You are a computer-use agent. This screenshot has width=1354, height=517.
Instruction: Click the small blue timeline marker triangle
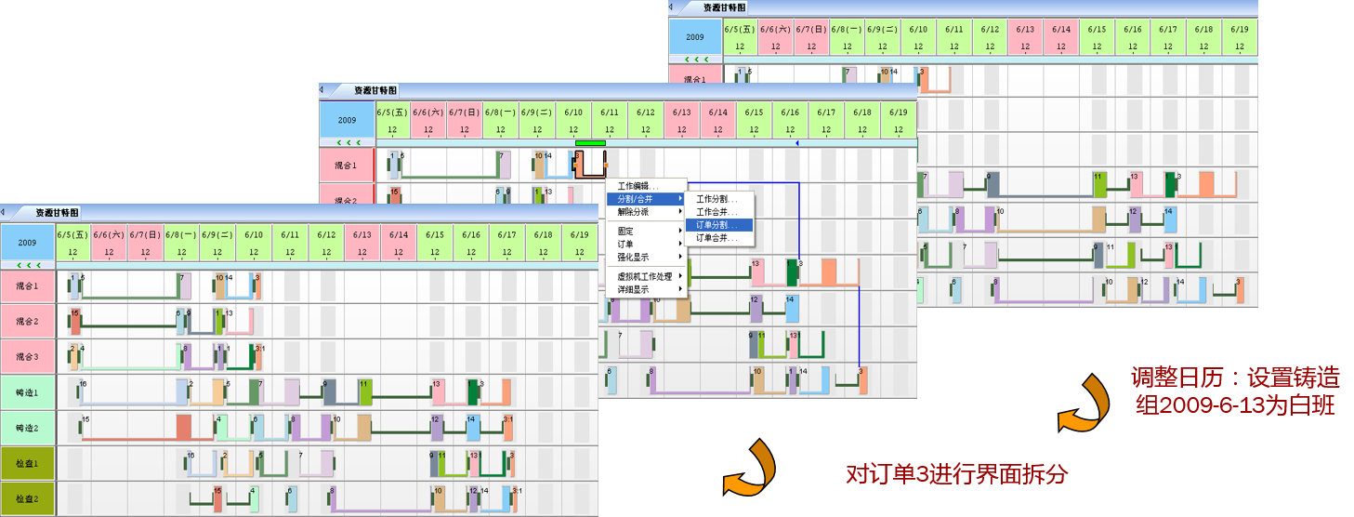click(796, 143)
